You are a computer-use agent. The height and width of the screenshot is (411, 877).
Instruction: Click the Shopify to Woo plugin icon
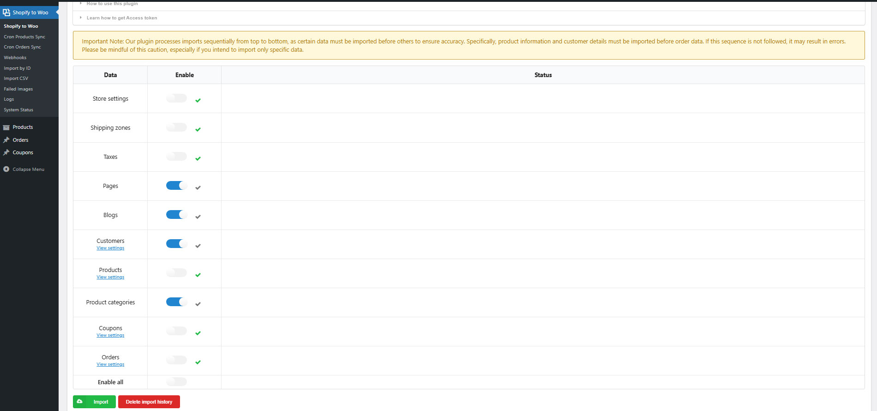[6, 12]
